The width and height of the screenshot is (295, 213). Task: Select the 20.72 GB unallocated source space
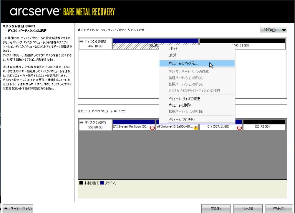point(264,125)
